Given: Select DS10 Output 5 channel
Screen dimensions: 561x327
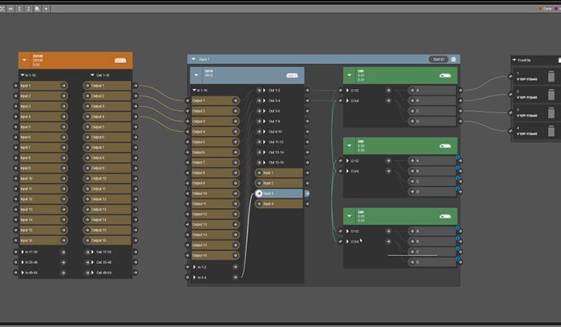Looking at the screenshot, I should coord(215,142).
